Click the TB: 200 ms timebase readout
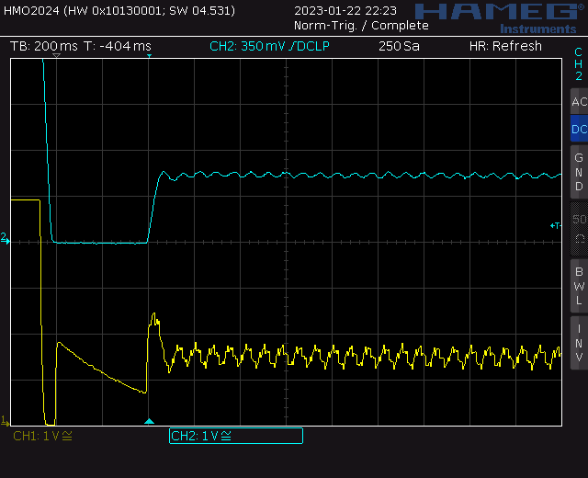The height and width of the screenshot is (478, 588). click(42, 46)
